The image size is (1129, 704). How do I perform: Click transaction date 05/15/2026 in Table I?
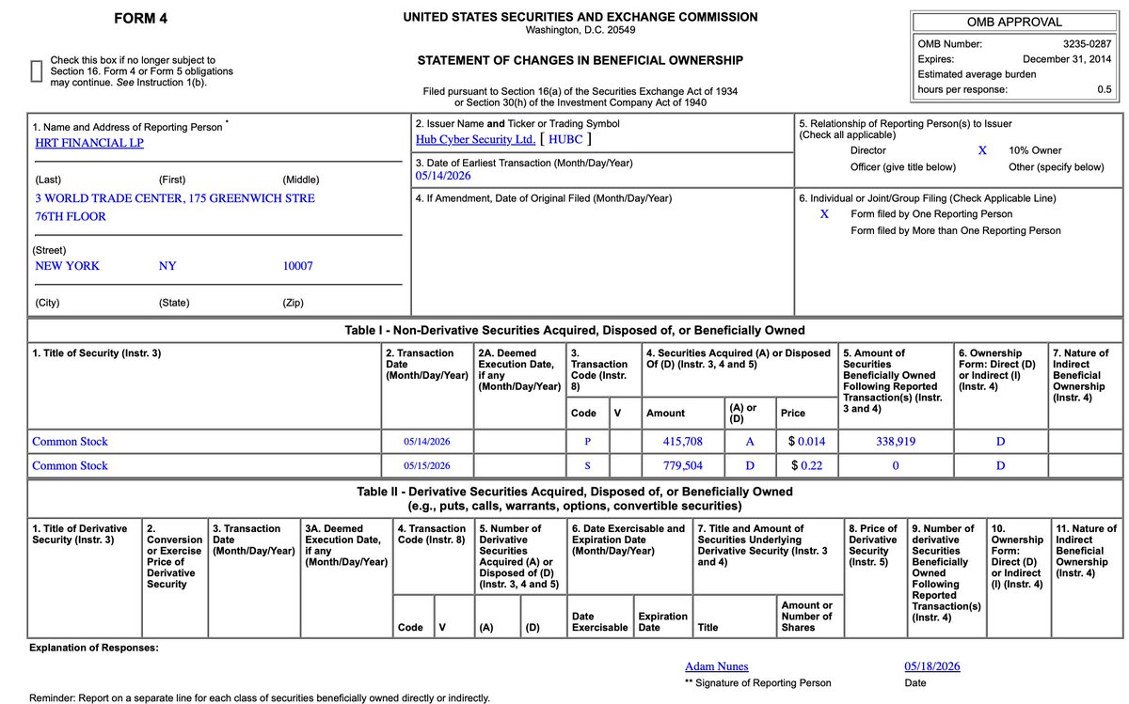tap(427, 465)
